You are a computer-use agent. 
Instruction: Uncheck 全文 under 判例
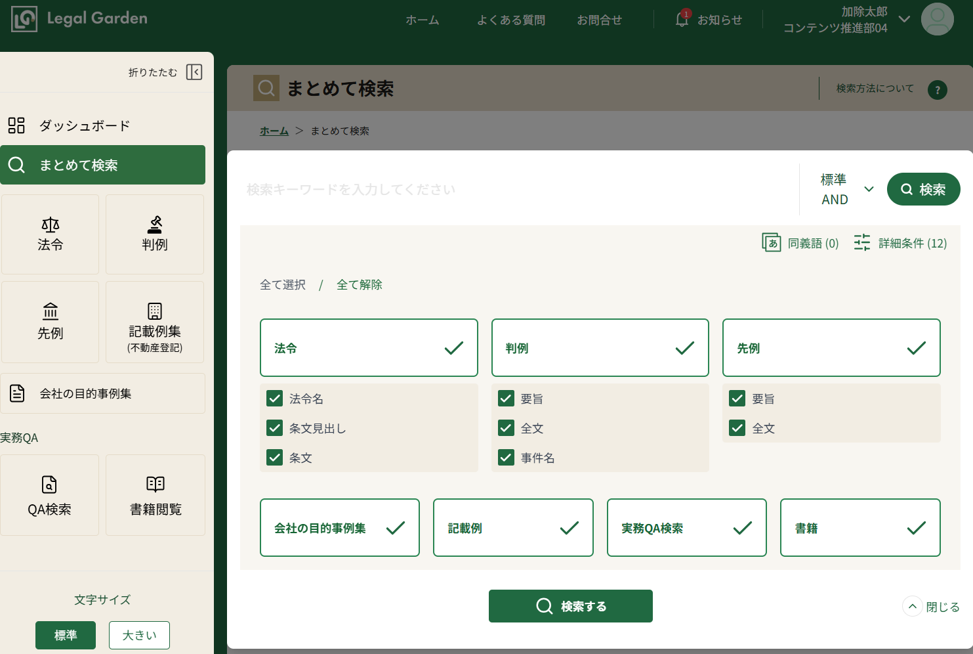(x=506, y=428)
